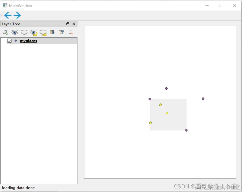Close the Layer Tree panel
The width and height of the screenshot is (242, 192).
pos(74,24)
